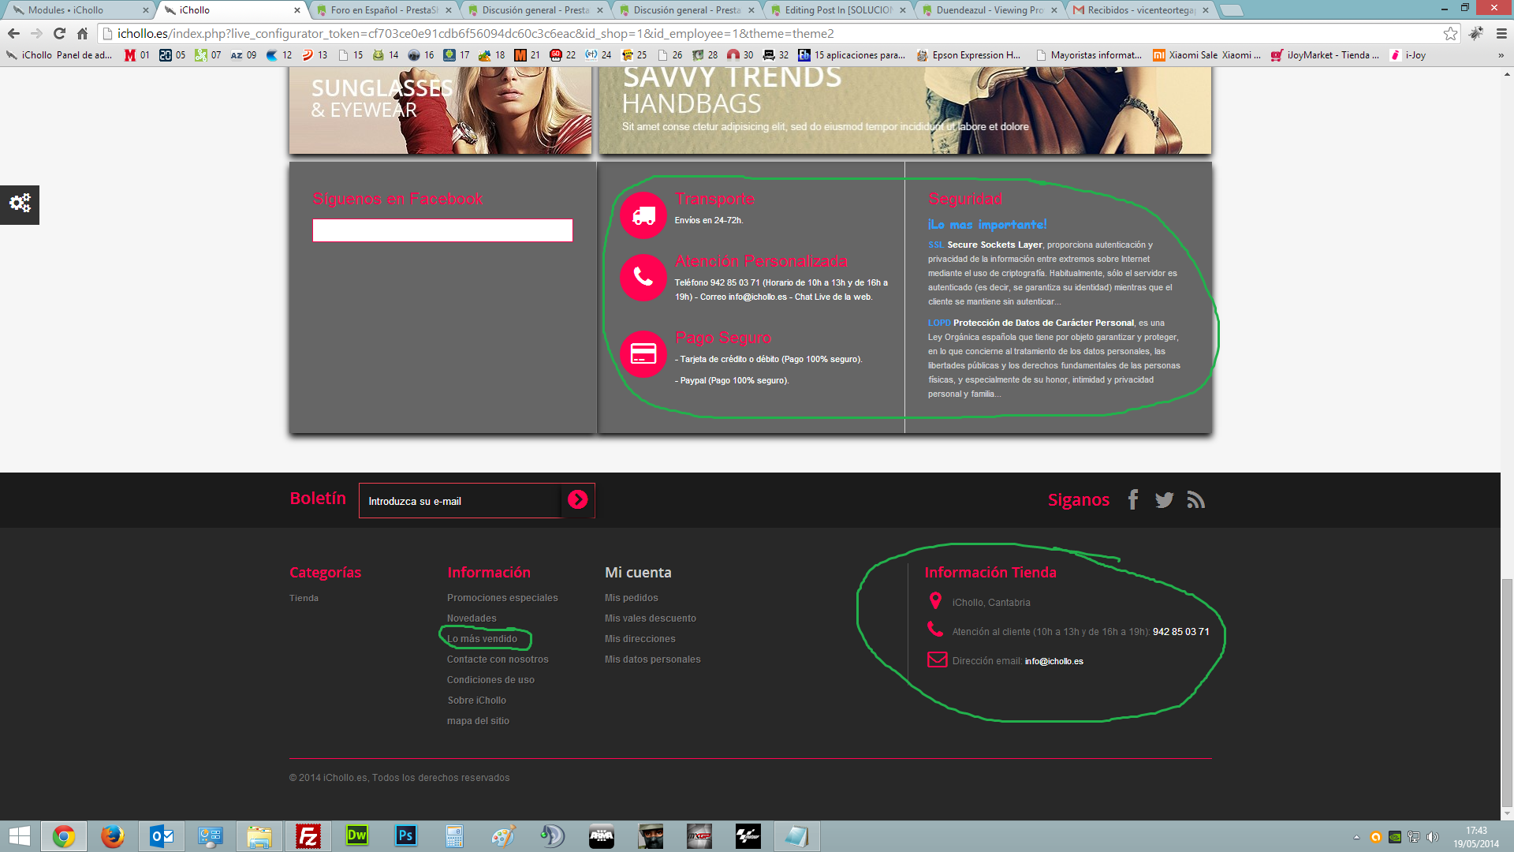Bookmark page with the star icon
The width and height of the screenshot is (1514, 852).
(x=1450, y=33)
